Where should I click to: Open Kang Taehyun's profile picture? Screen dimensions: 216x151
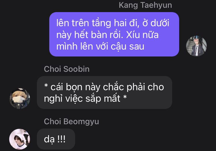tap(196, 46)
